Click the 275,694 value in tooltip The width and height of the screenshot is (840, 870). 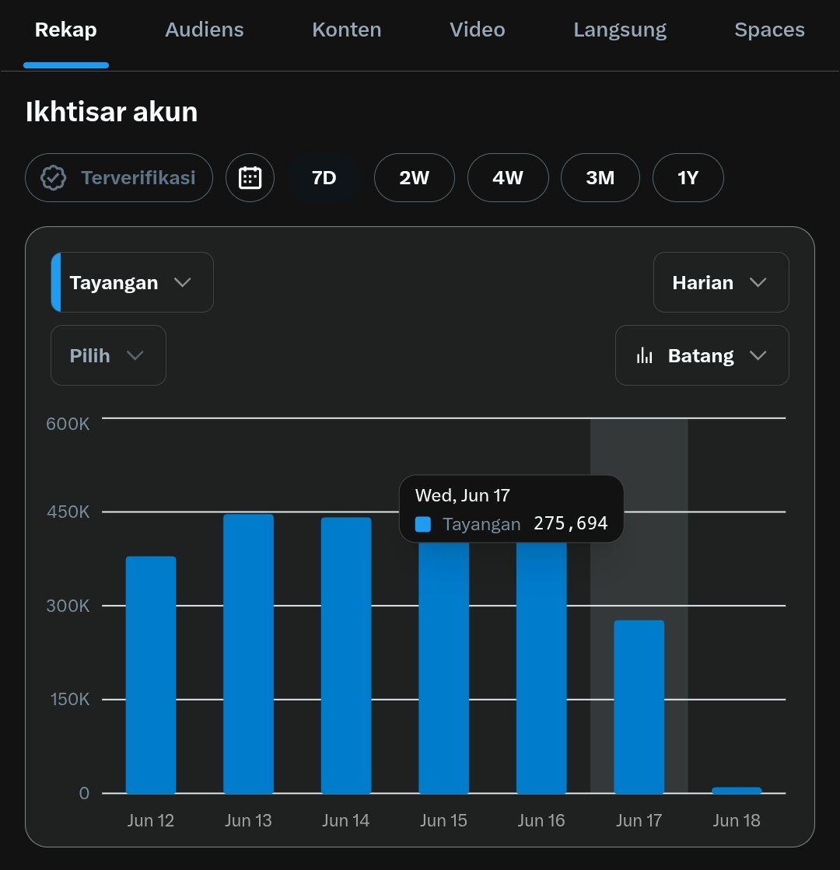click(571, 523)
